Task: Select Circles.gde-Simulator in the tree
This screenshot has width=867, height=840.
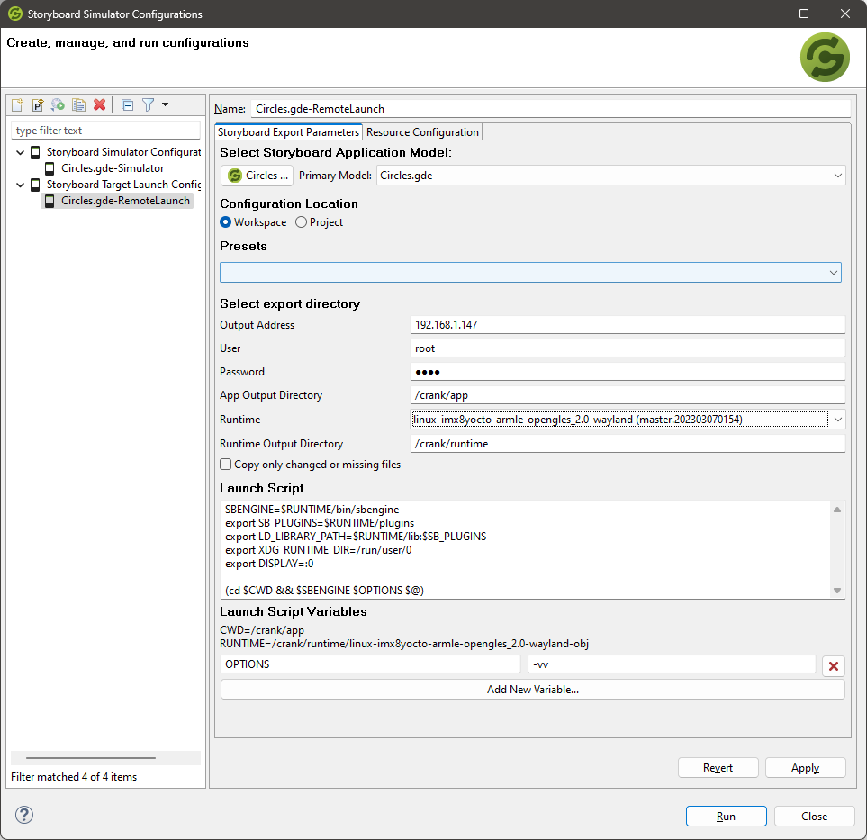Action: tap(113, 168)
